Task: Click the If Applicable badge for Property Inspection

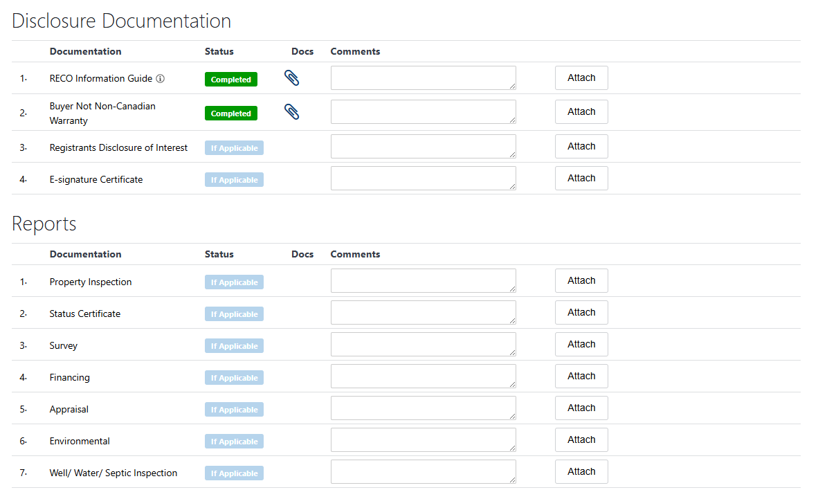Action: click(234, 282)
